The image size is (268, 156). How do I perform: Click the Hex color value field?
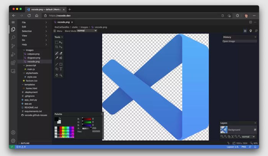click(96, 131)
